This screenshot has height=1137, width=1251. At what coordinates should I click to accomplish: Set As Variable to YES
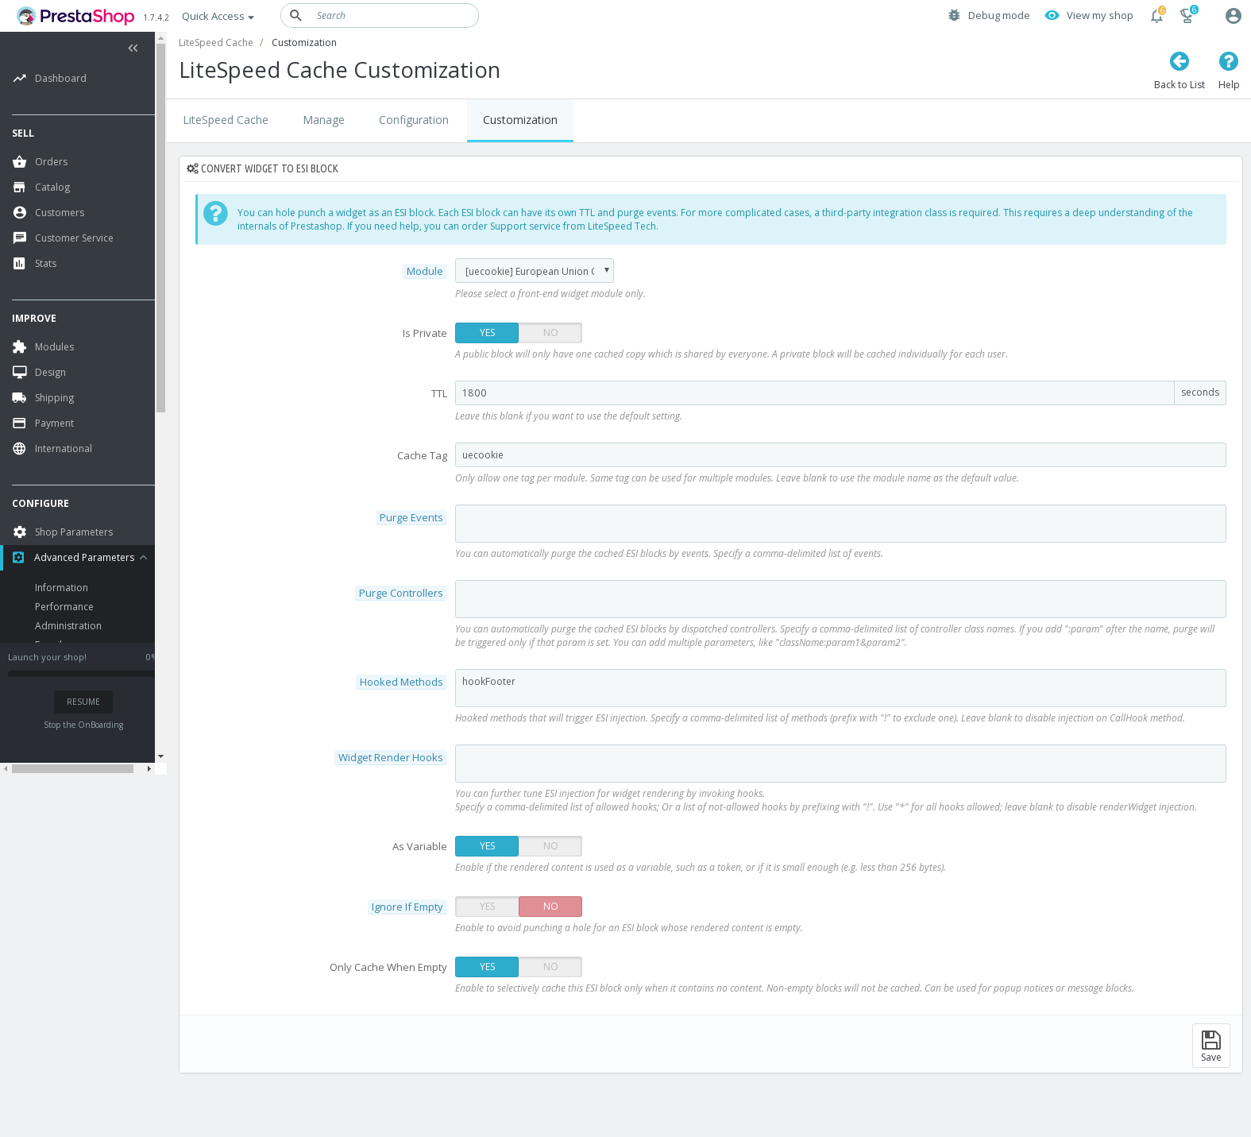point(487,846)
